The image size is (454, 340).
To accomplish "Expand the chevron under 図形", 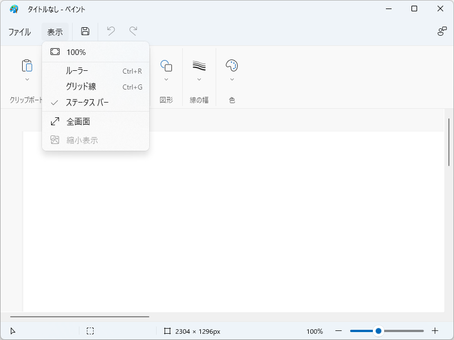I will pos(166,79).
